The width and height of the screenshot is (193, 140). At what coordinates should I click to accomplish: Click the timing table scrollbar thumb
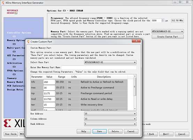pyautogui.click(x=135, y=87)
